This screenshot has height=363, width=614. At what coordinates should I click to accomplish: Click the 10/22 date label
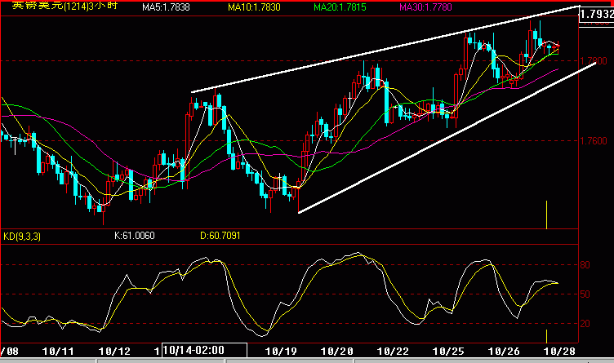pos(393,352)
